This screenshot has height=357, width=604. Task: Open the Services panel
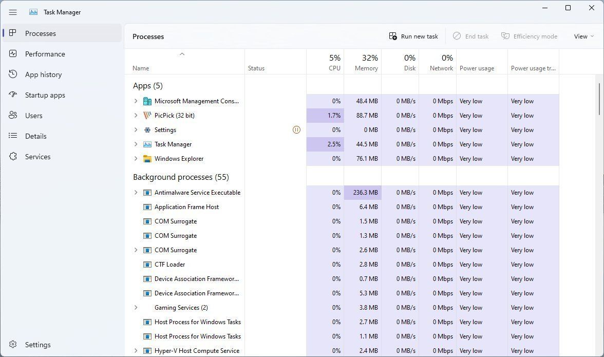37,156
